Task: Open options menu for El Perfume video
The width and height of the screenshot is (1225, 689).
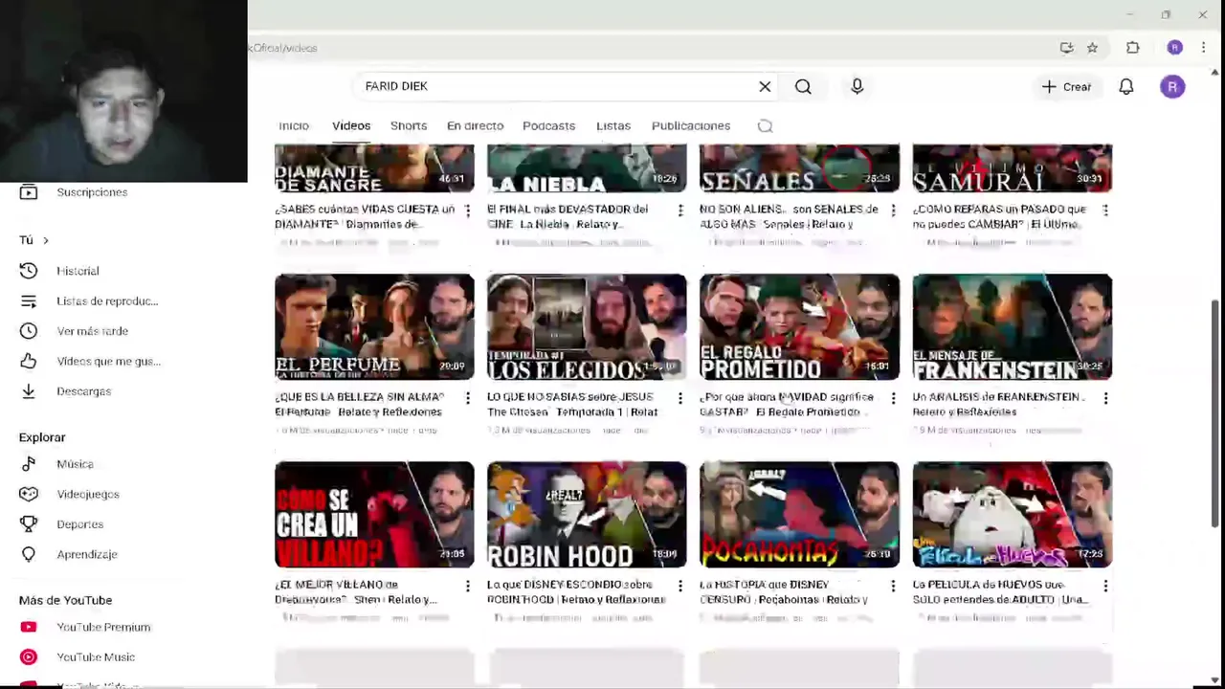Action: pyautogui.click(x=467, y=398)
